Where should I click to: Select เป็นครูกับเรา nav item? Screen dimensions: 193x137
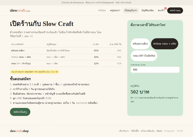[131, 11]
